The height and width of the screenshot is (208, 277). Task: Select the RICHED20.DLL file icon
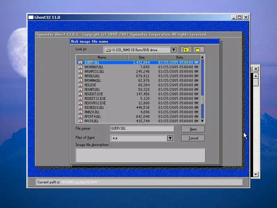coord(80,107)
